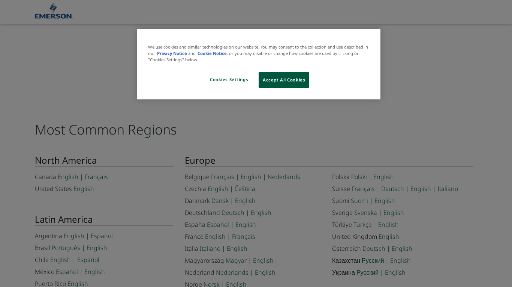Choose España English
The width and height of the screenshot is (512, 287).
[x=246, y=225]
